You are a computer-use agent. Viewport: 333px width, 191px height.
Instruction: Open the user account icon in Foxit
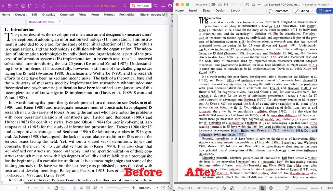coord(170,6)
